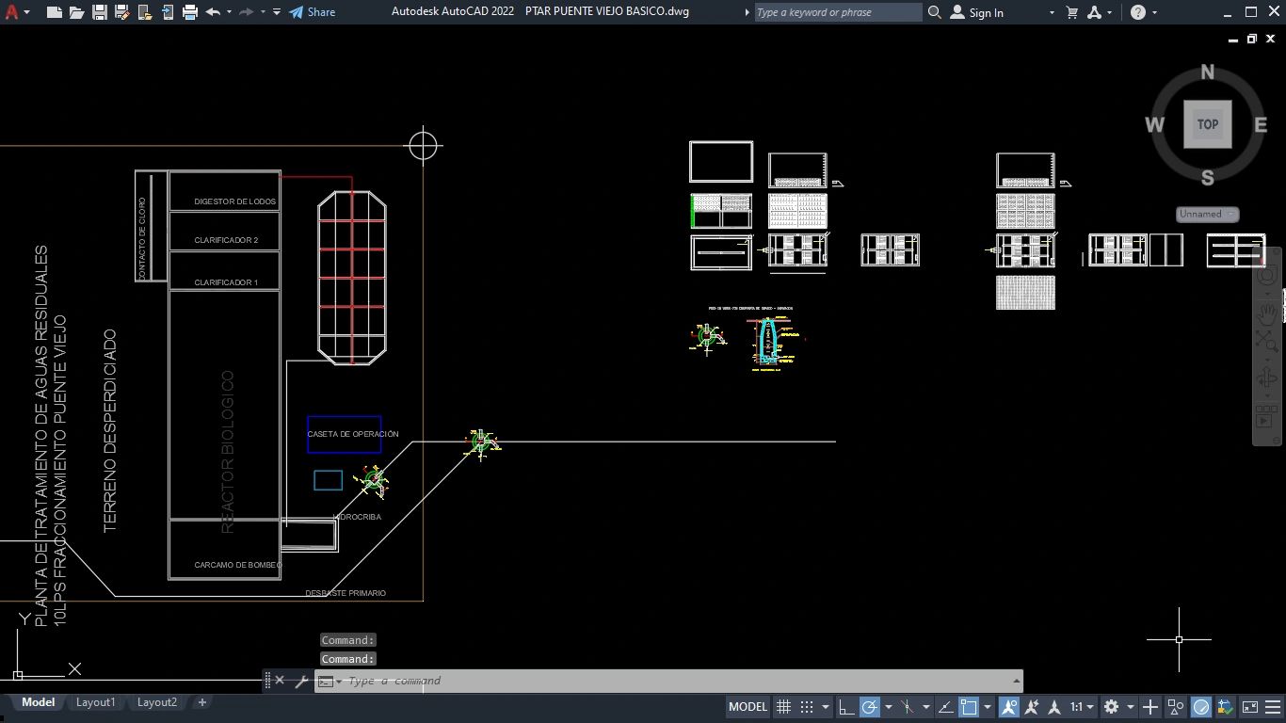Screen dimensions: 1286x723
Task: Click the Zoom Extents tool in navigation bar
Action: (1267, 344)
